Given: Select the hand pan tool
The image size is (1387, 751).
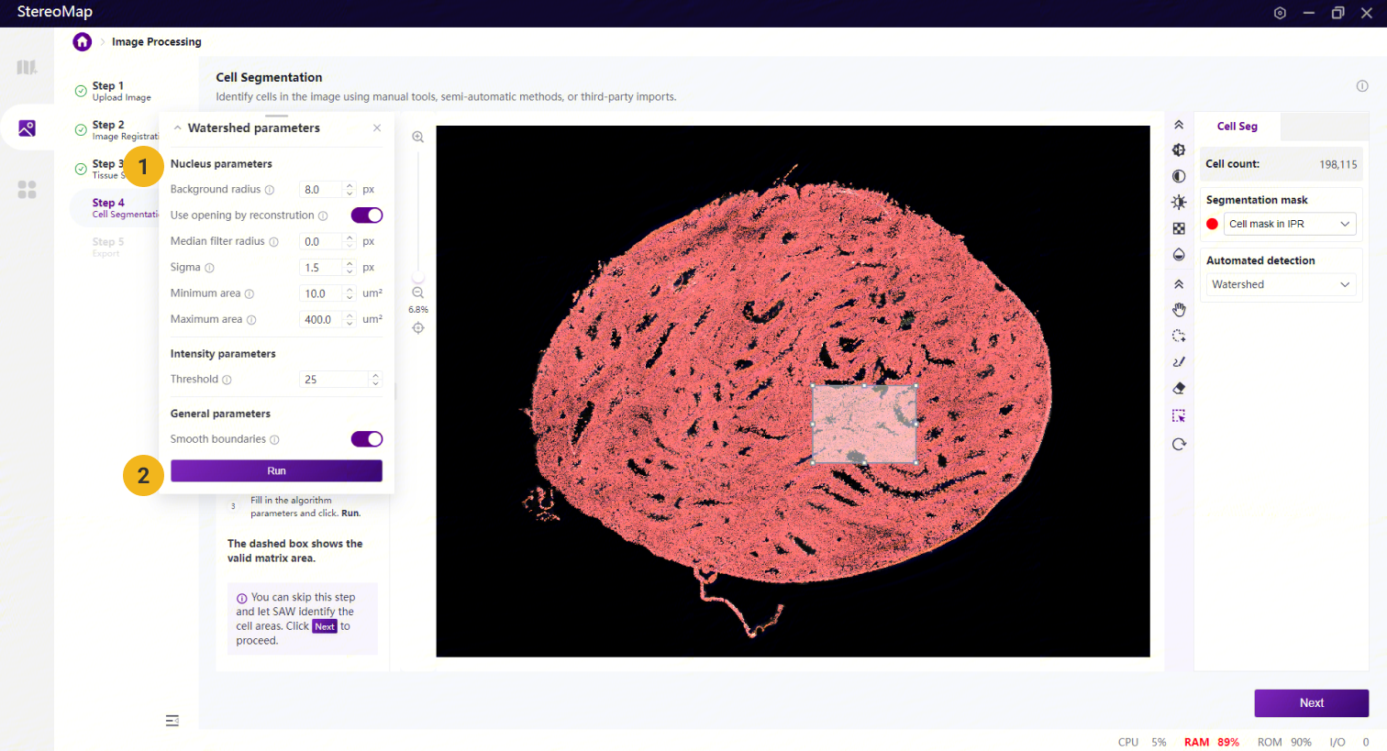Looking at the screenshot, I should [1179, 310].
